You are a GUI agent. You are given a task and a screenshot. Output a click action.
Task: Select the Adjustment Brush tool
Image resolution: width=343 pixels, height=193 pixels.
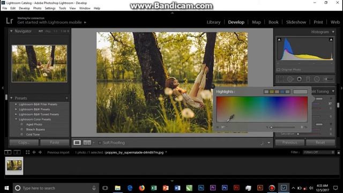328,79
